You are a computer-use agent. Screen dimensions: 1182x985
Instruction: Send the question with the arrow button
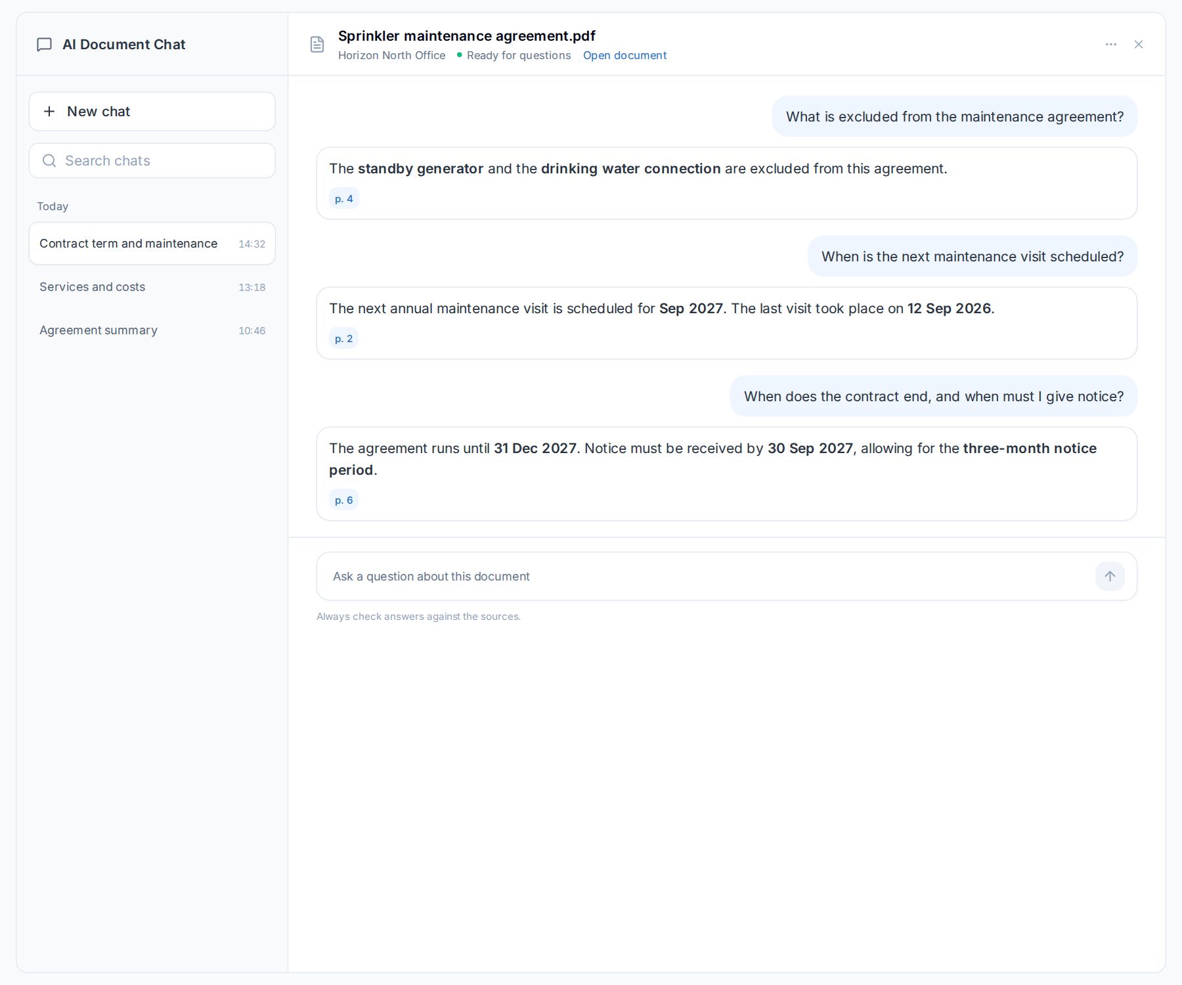click(1110, 577)
